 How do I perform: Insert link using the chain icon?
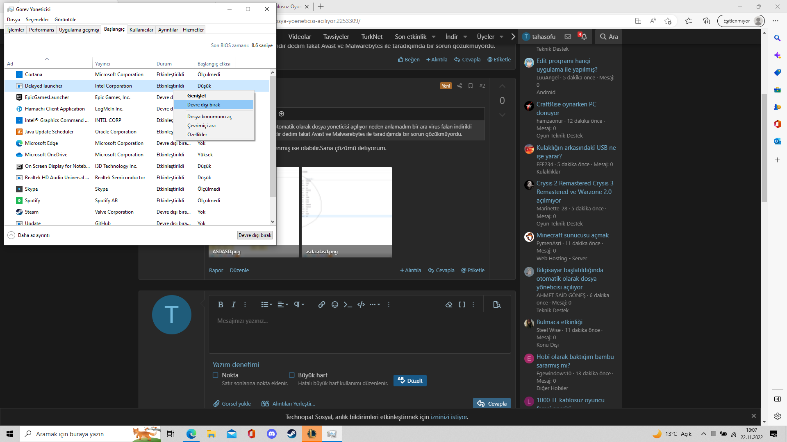pyautogui.click(x=322, y=304)
